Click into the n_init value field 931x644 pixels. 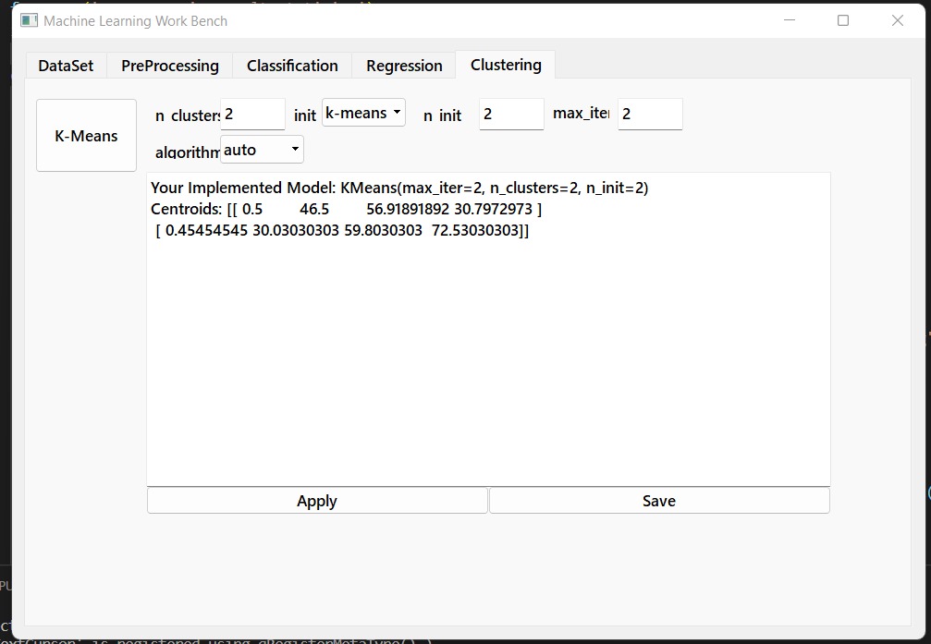[x=511, y=115]
